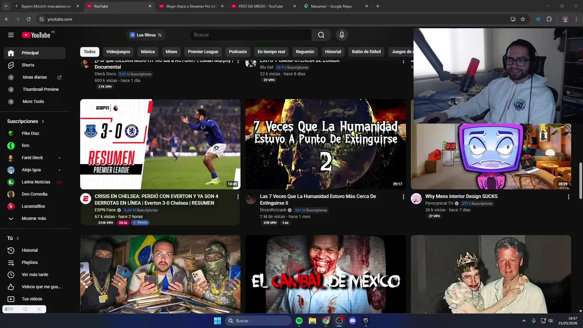Open Latina Noticias subscription channel
The width and height of the screenshot is (583, 328).
pos(34,182)
